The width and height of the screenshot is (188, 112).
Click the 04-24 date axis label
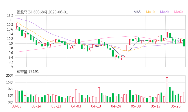point(116,106)
